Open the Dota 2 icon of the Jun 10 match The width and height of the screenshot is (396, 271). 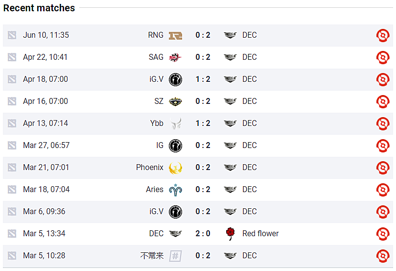coord(12,35)
